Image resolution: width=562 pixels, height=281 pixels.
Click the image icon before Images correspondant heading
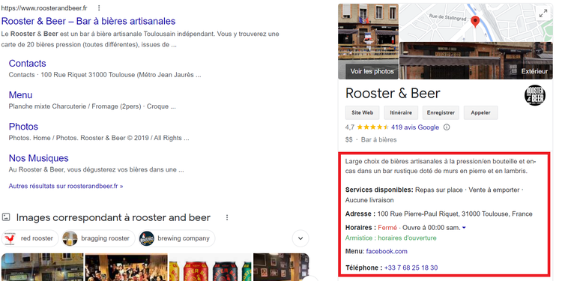tap(6, 217)
